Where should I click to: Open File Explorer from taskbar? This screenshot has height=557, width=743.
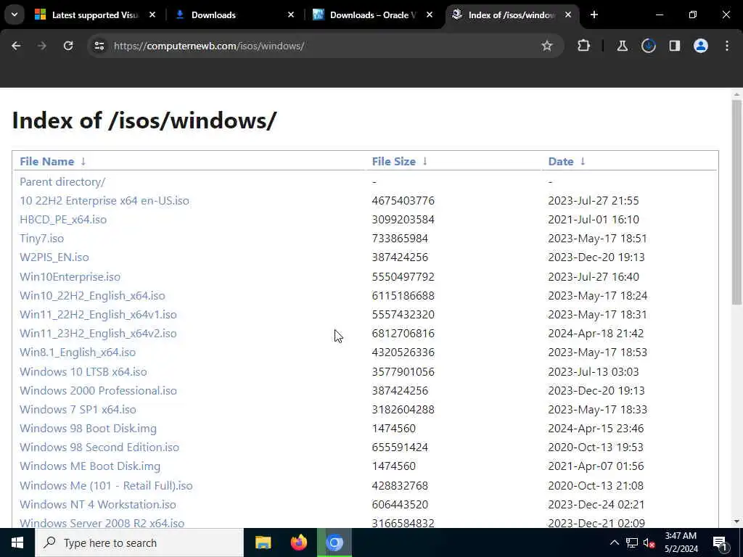[x=263, y=542]
